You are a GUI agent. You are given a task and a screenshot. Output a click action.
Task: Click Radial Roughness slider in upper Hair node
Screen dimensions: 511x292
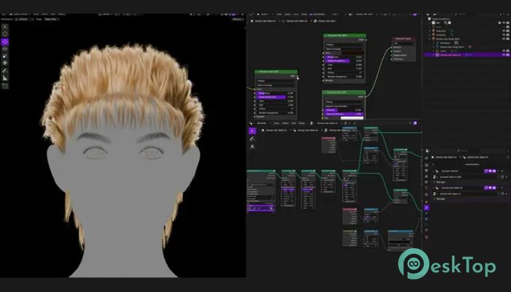coord(345,61)
